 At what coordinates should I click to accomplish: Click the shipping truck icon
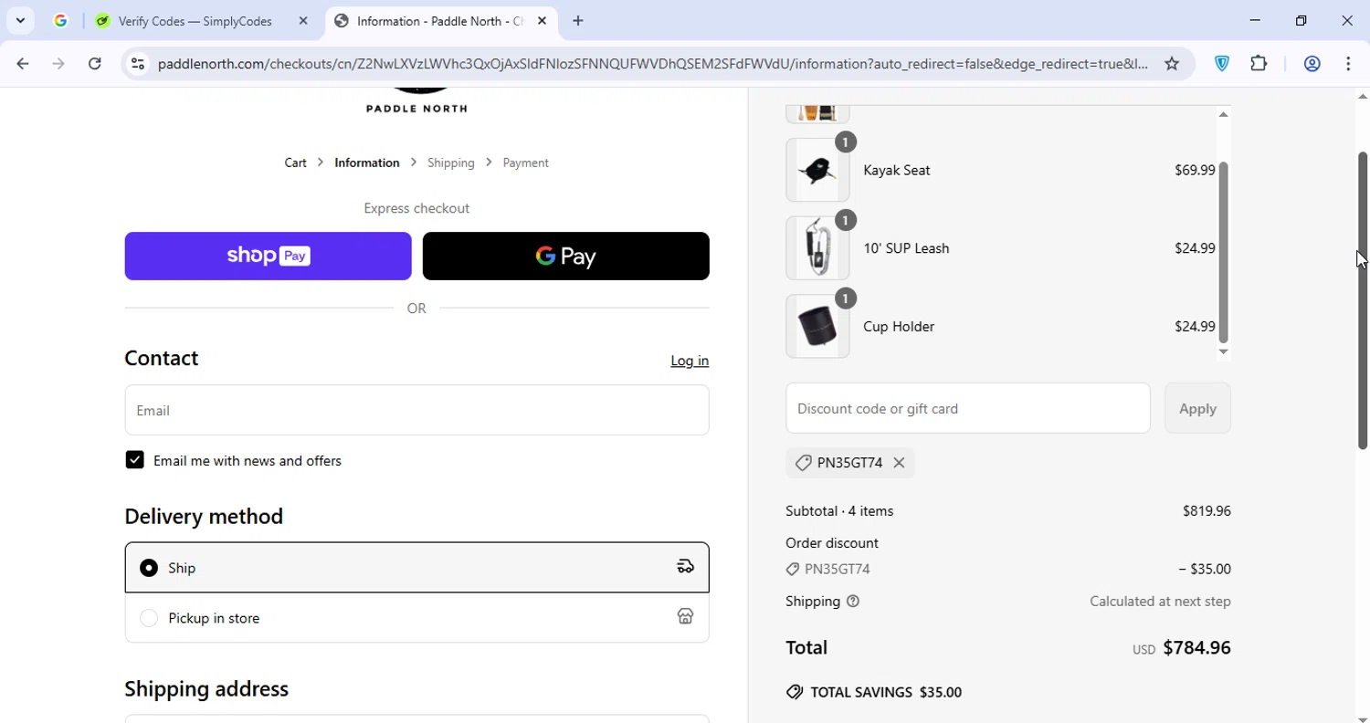[686, 568]
